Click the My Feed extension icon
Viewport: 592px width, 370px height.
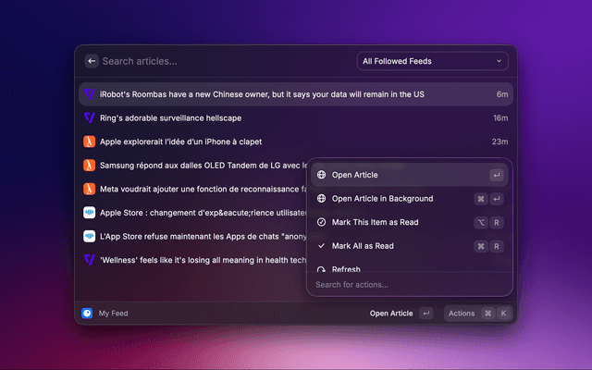tap(87, 314)
